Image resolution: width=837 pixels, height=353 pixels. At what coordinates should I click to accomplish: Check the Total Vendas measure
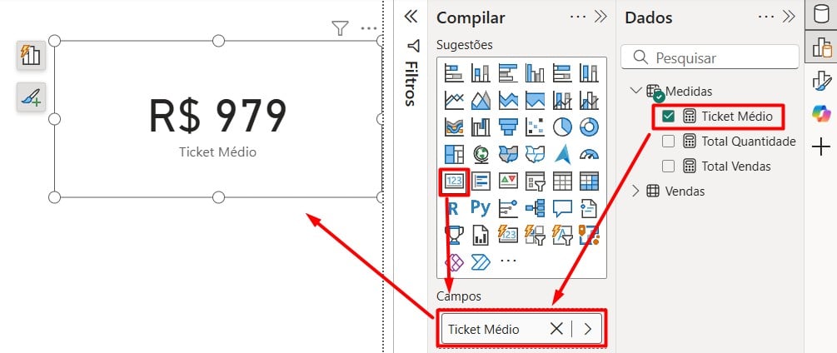[x=668, y=166]
